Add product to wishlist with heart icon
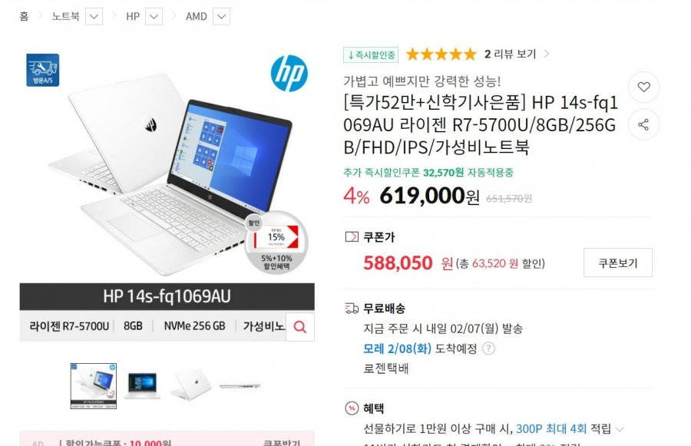This screenshot has width=691, height=446. click(x=643, y=87)
